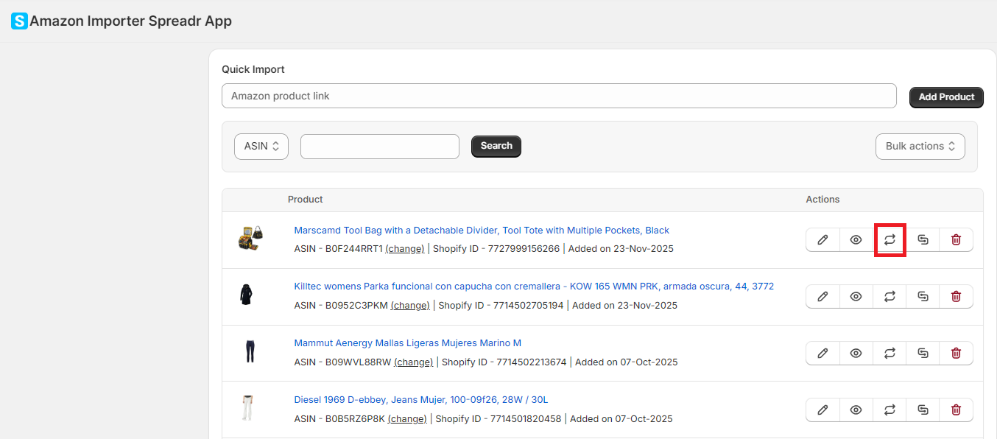997x439 pixels.
Task: Change ASIN B09WVL88RW via change link
Action: pos(414,362)
